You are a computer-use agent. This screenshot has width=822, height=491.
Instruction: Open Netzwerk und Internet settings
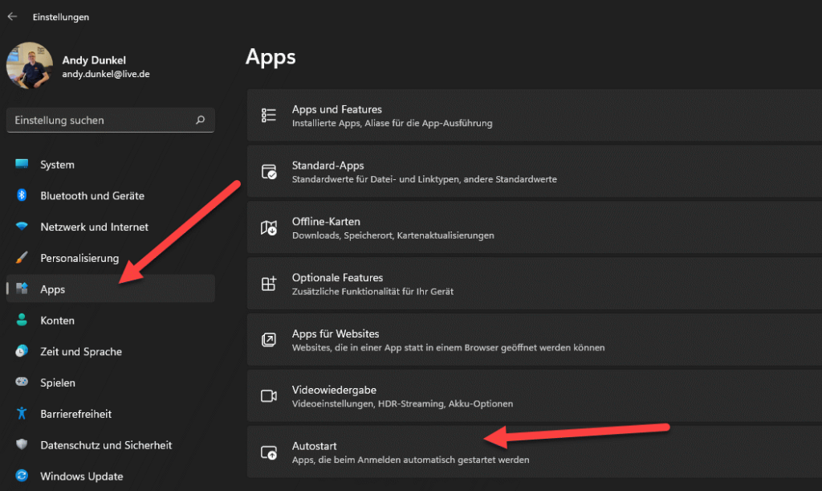click(x=95, y=227)
